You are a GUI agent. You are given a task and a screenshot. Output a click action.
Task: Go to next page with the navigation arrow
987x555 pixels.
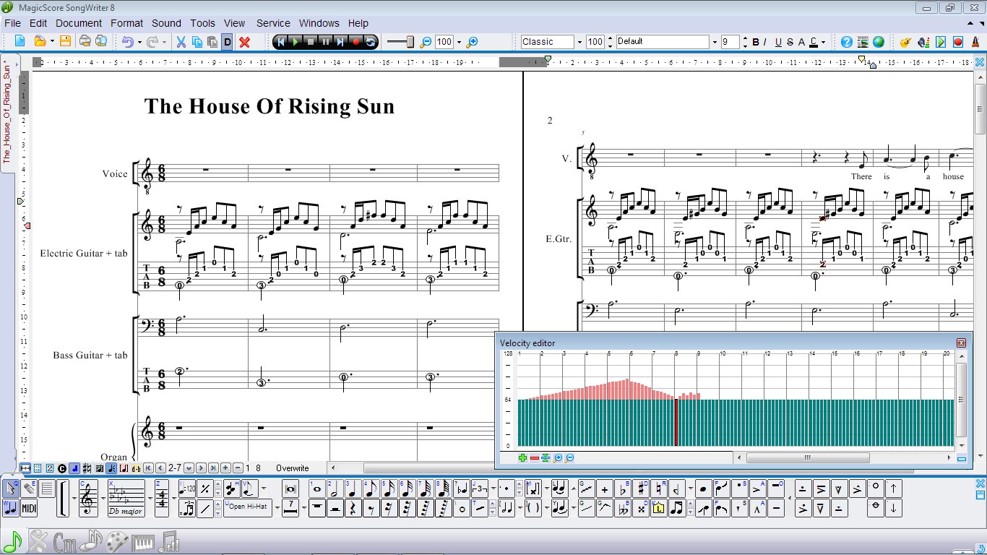pyautogui.click(x=202, y=468)
